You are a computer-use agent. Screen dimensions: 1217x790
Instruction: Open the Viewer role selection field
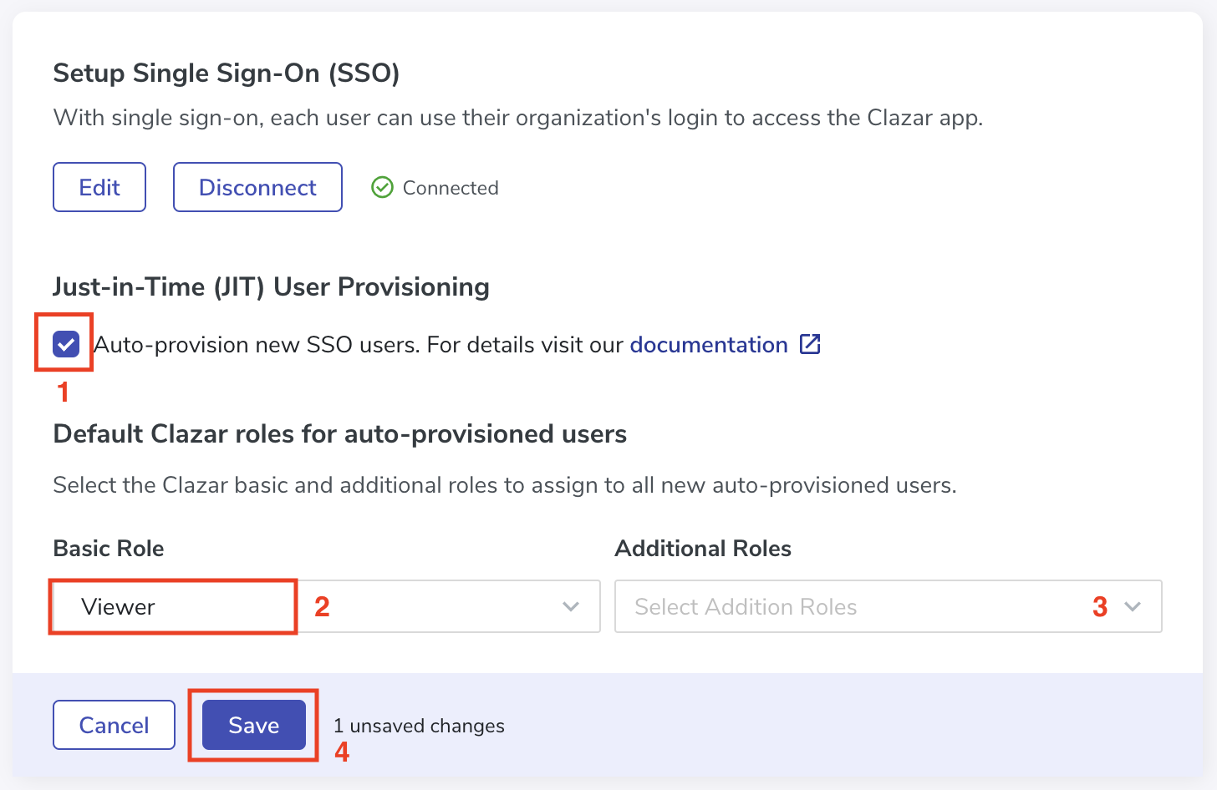tap(326, 606)
